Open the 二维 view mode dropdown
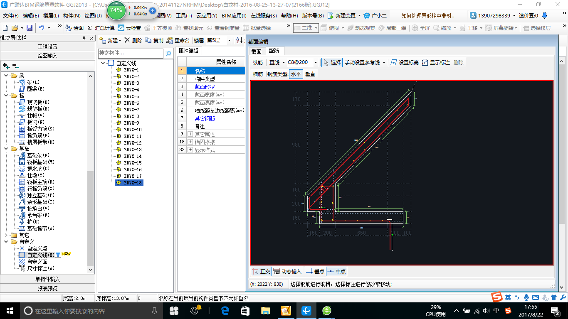This screenshot has width=568, height=319. coord(316,28)
